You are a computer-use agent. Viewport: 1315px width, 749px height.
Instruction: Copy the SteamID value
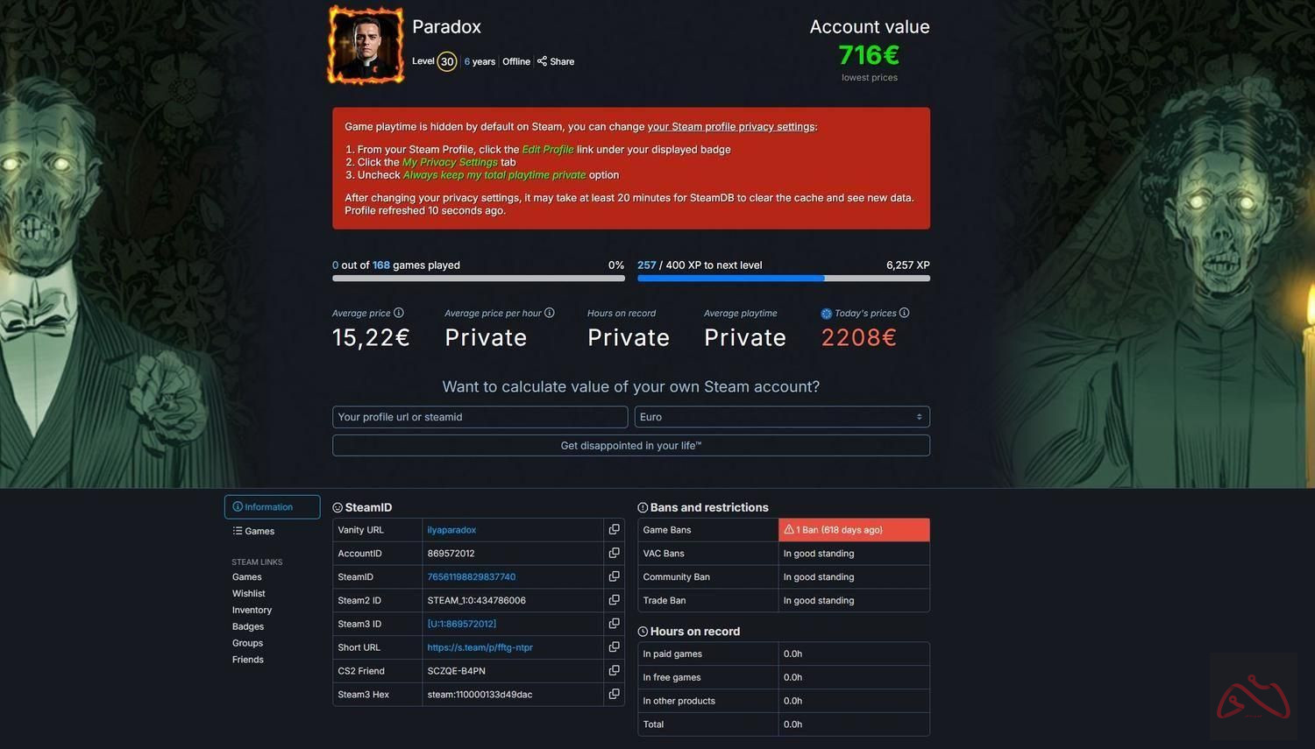click(x=614, y=576)
